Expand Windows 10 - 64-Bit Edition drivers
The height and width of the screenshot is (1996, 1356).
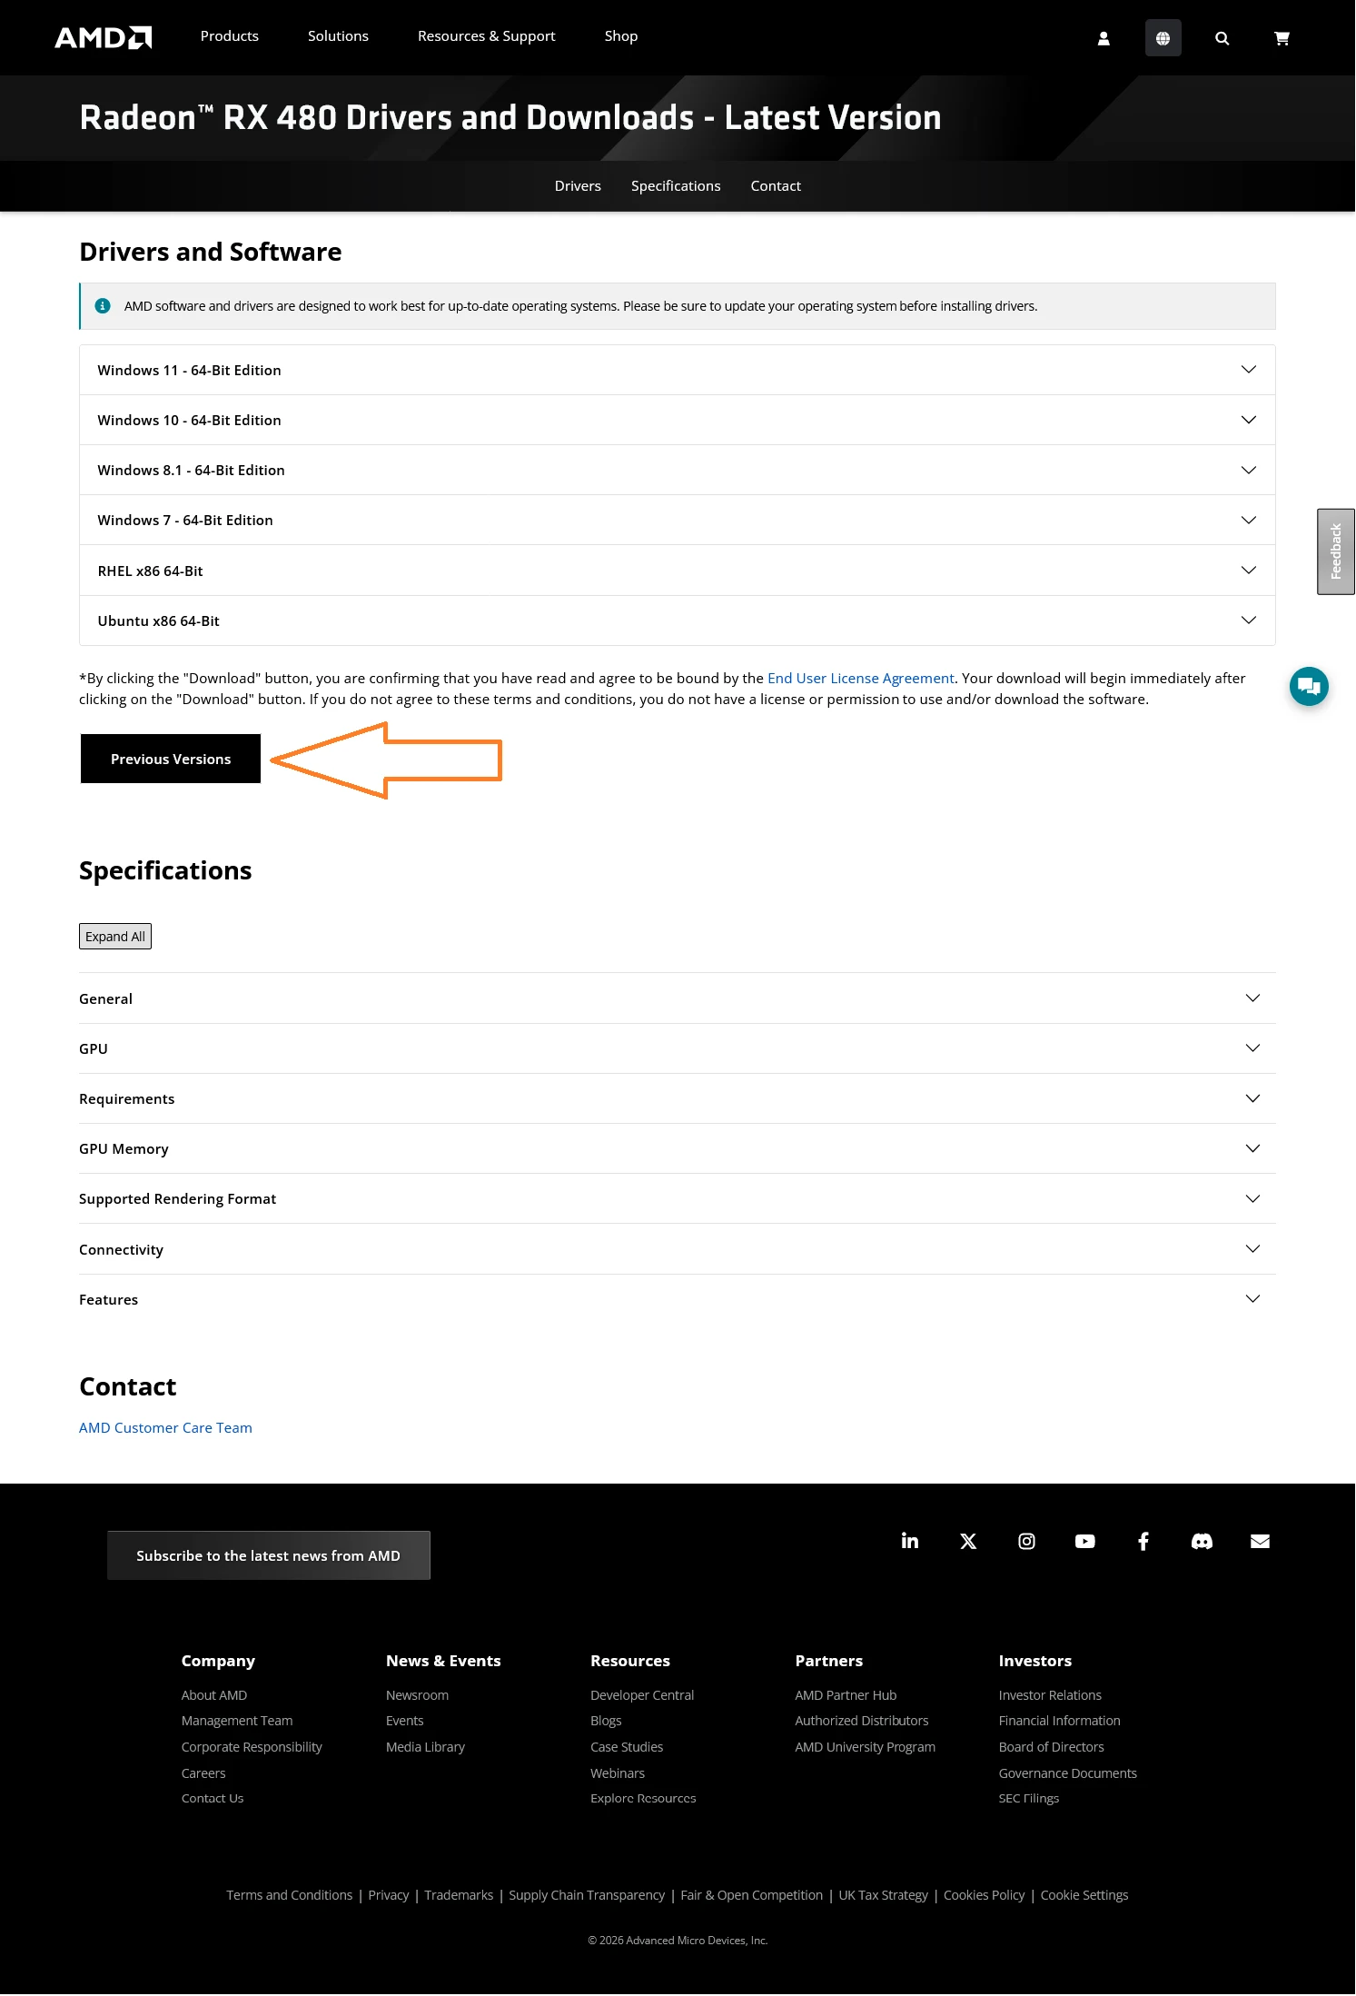[x=678, y=420]
